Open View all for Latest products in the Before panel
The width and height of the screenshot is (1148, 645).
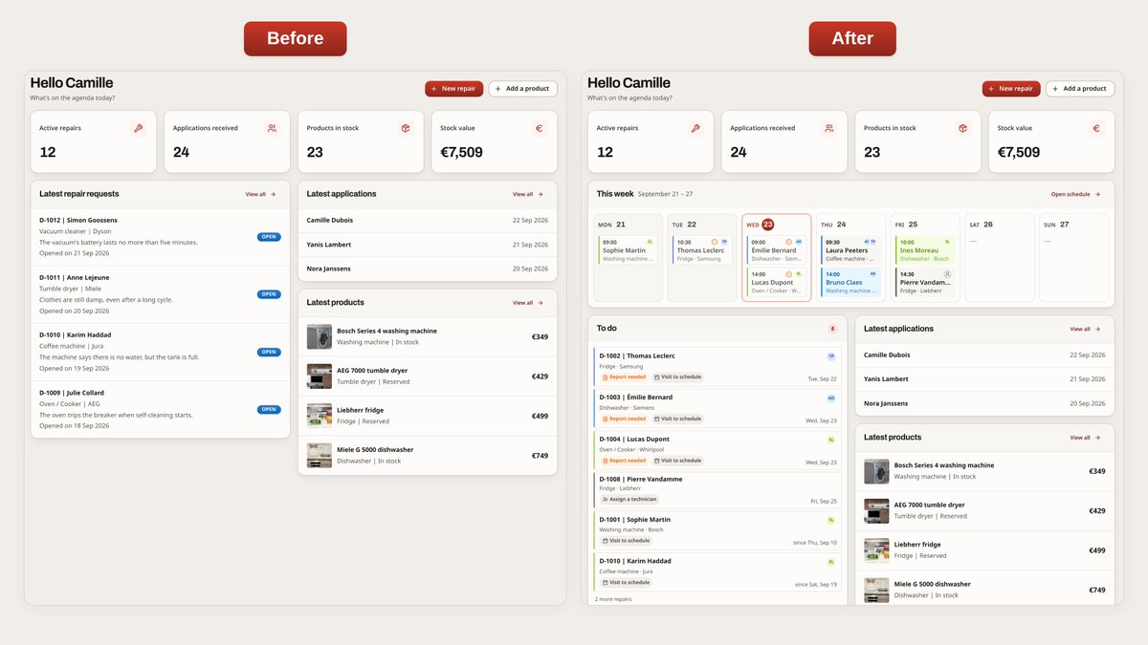tap(528, 303)
